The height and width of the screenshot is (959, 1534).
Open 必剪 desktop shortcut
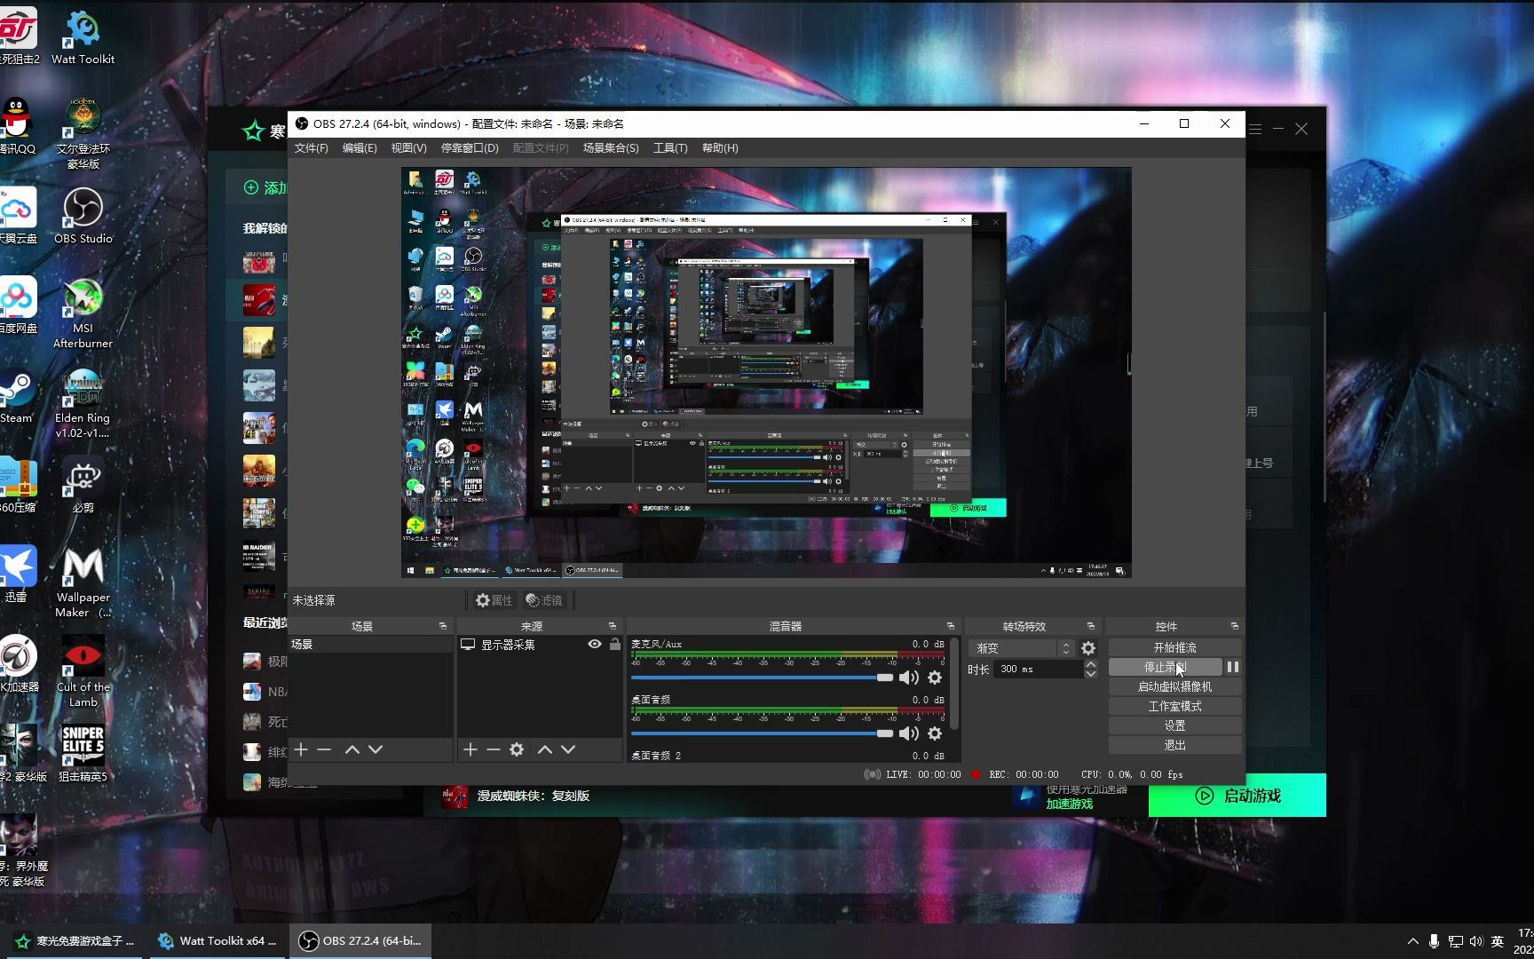(x=83, y=485)
